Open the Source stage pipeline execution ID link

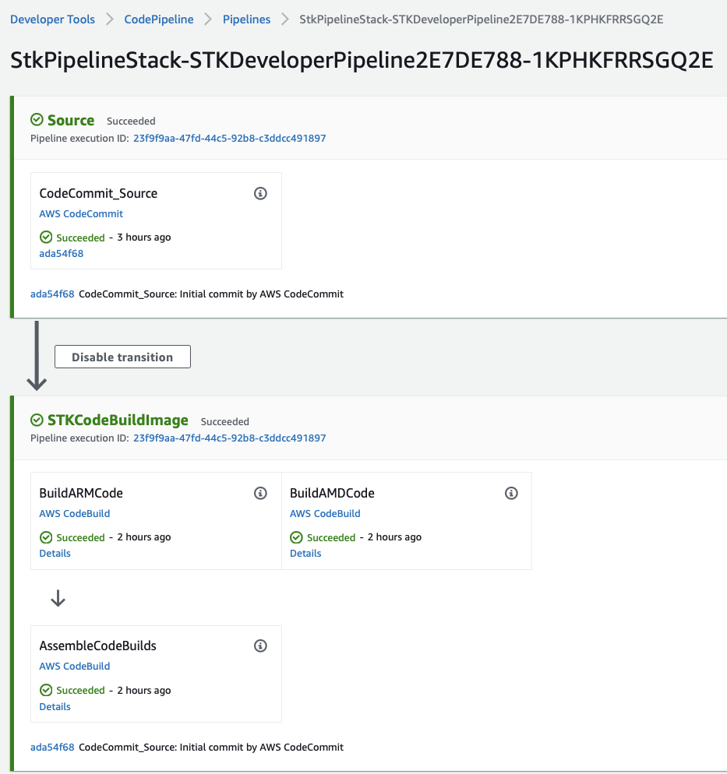coord(230,139)
